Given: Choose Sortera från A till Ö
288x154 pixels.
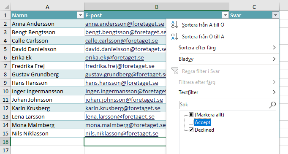Looking at the screenshot, I should point(203,25).
